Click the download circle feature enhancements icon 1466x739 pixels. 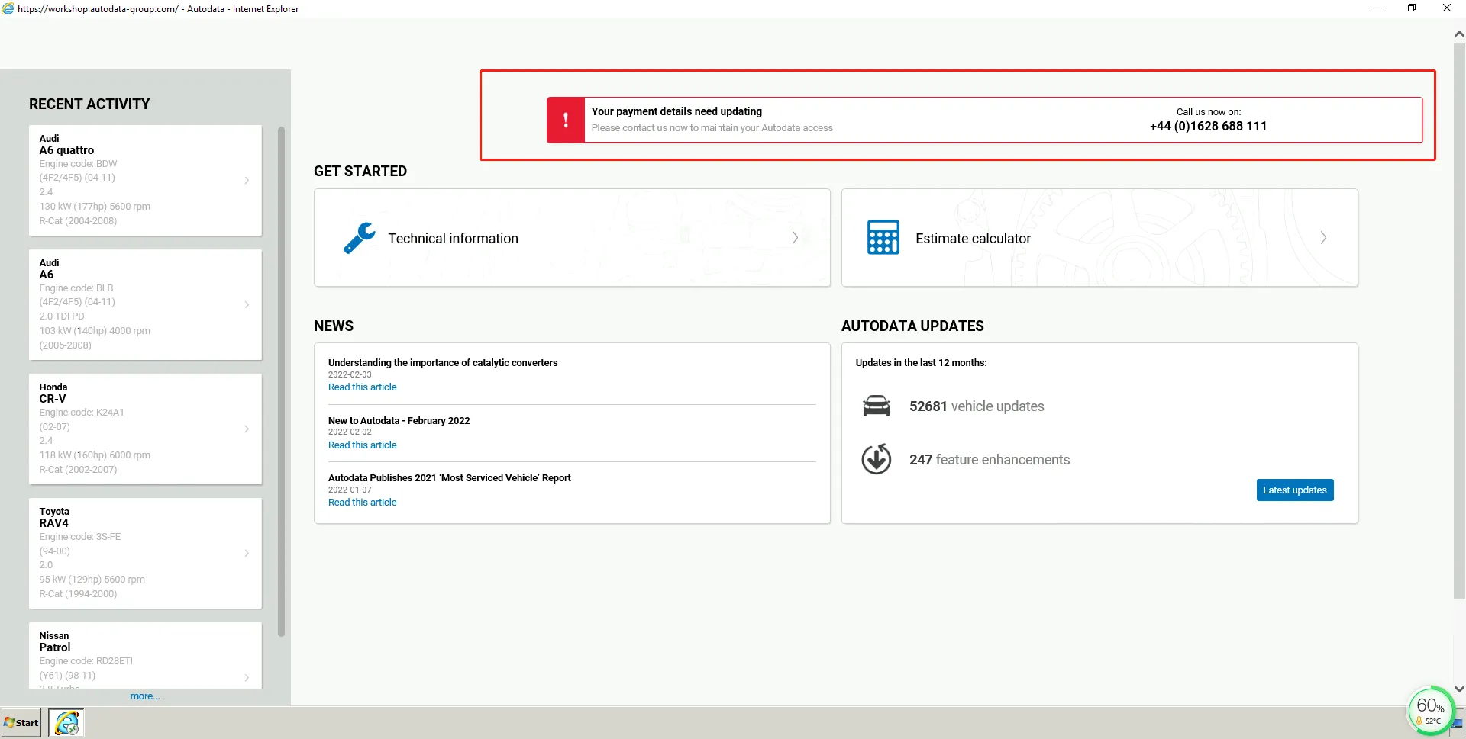point(876,459)
